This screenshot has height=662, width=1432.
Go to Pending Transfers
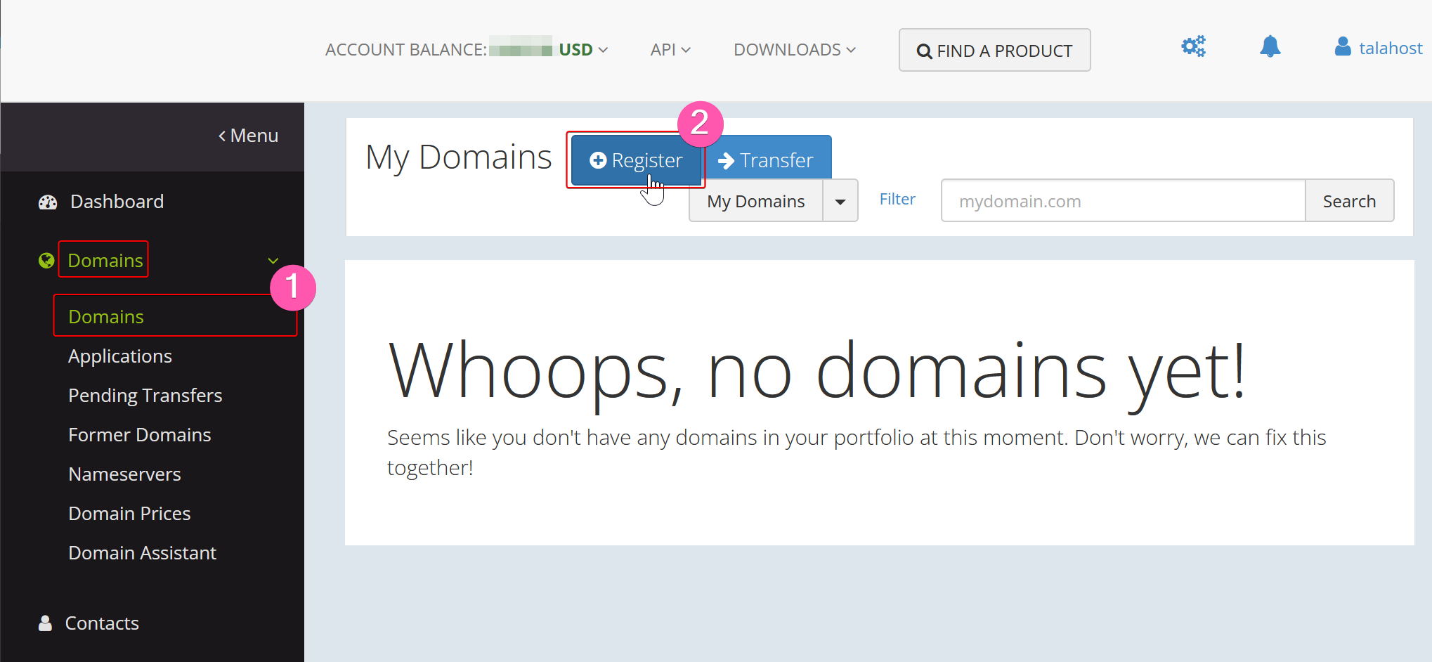[x=145, y=396]
